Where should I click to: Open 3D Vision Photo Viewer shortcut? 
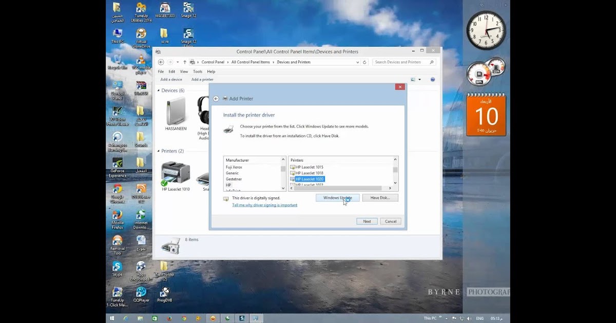coord(117,116)
